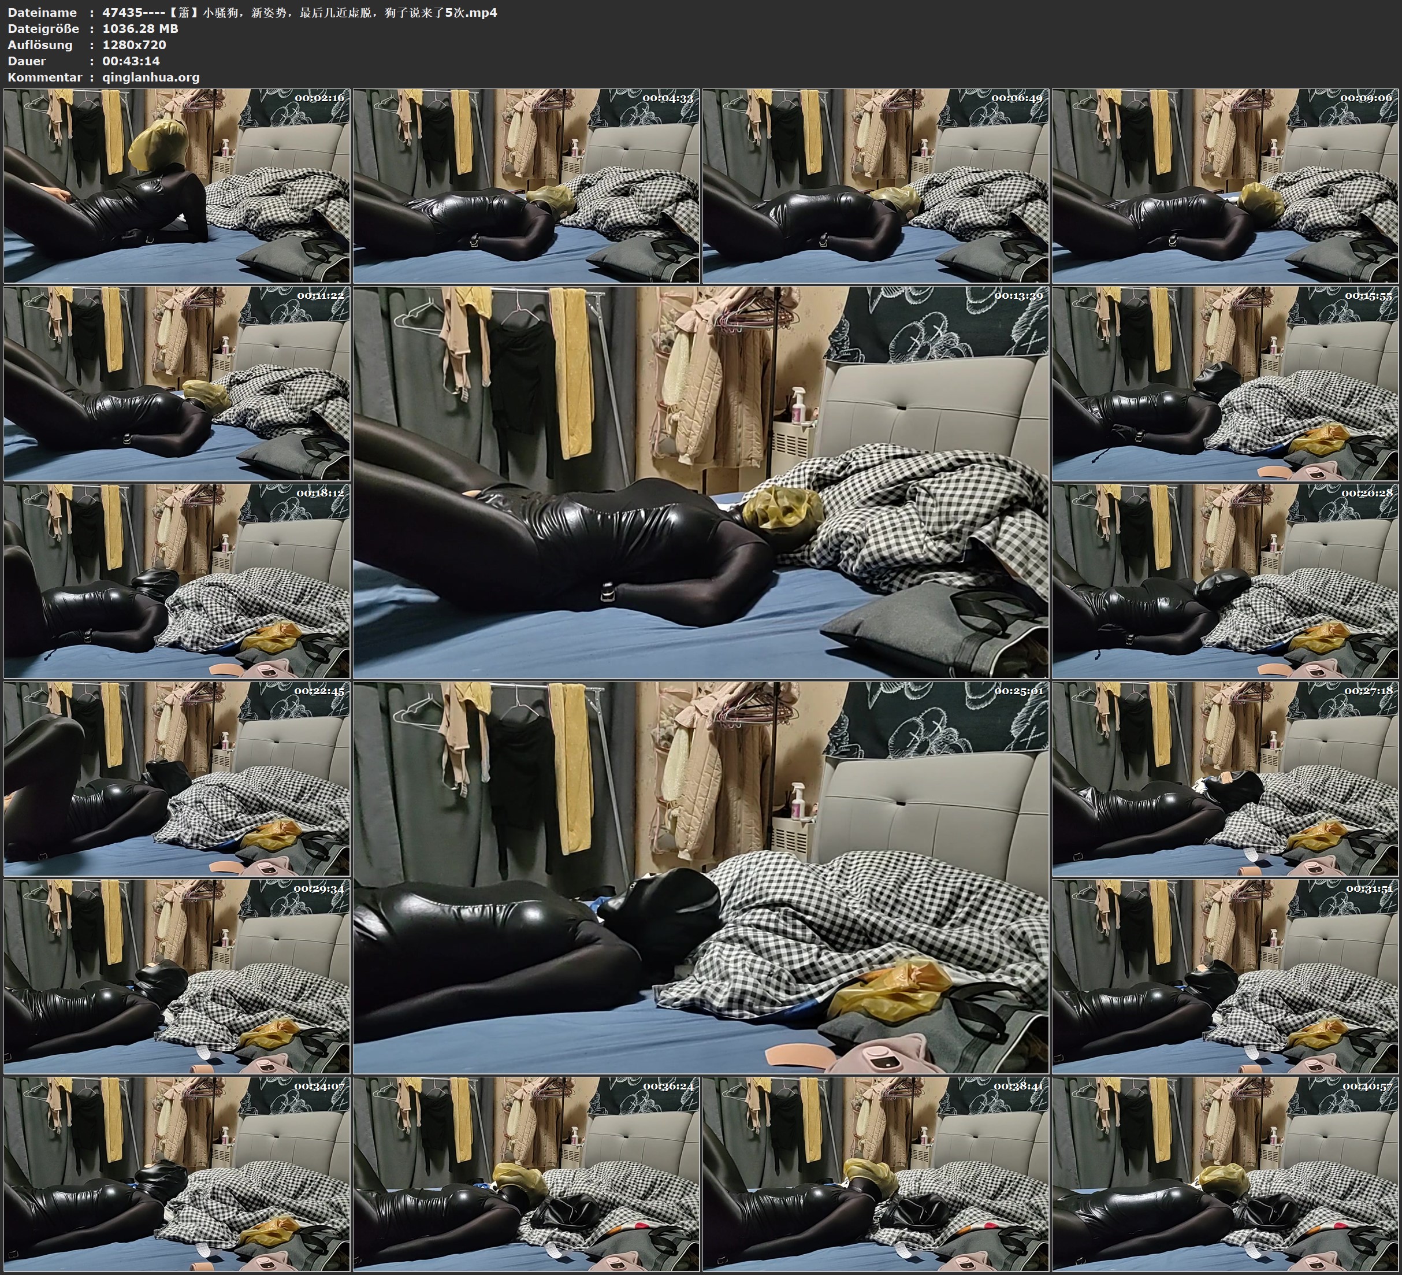Viewport: 1402px width, 1275px height.
Task: Select the large frame at 00:13:39
Action: coord(700,481)
